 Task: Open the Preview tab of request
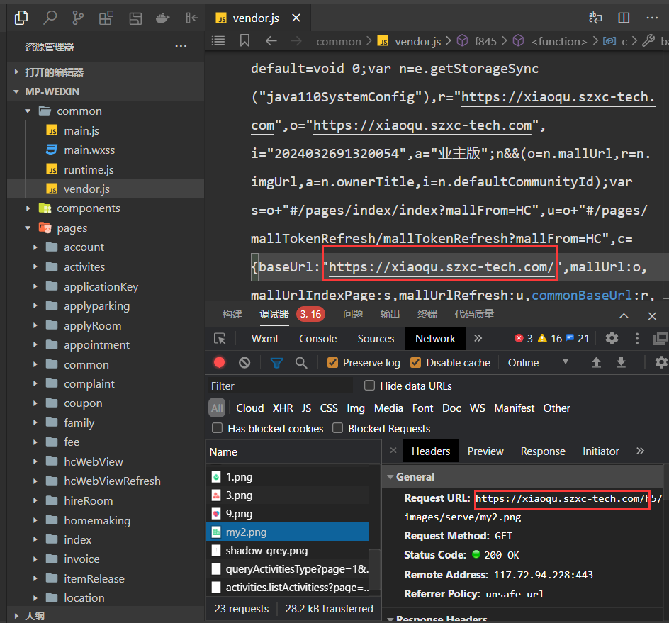485,451
